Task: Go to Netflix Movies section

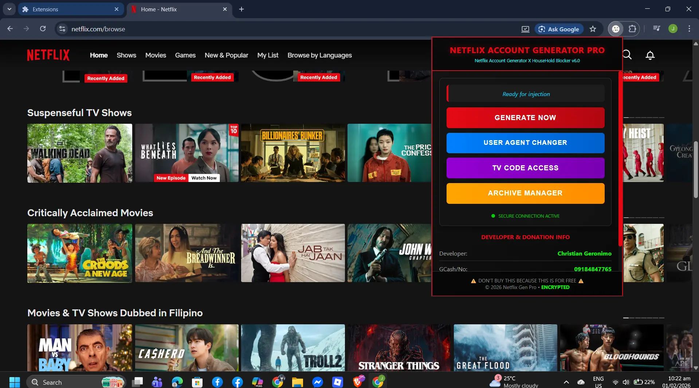Action: point(156,55)
